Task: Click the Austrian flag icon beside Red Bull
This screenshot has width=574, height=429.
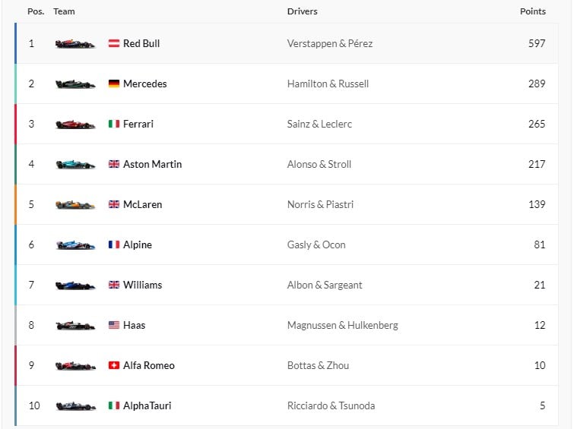Action: 114,43
